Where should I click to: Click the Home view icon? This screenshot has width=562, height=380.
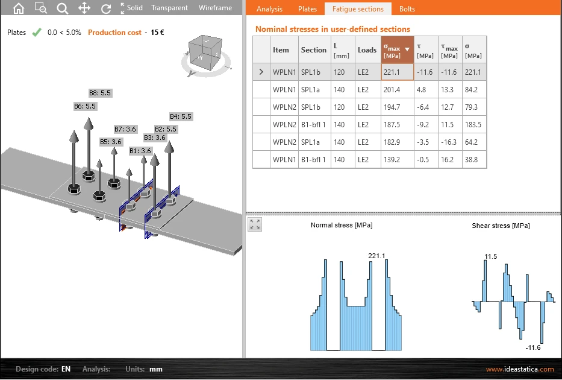pyautogui.click(x=19, y=8)
